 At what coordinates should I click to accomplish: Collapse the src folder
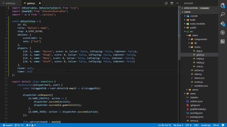click(191, 31)
